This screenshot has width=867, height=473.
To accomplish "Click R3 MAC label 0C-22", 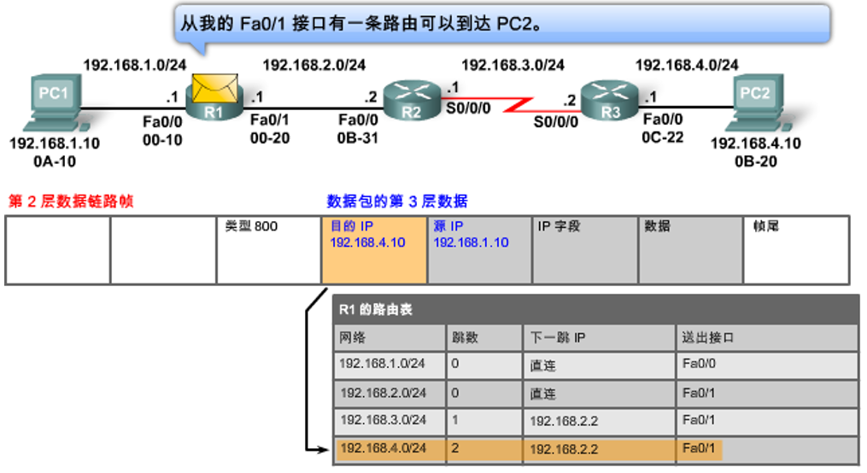I will click(662, 137).
